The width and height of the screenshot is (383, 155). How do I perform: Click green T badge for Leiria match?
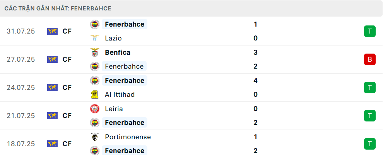click(x=370, y=116)
